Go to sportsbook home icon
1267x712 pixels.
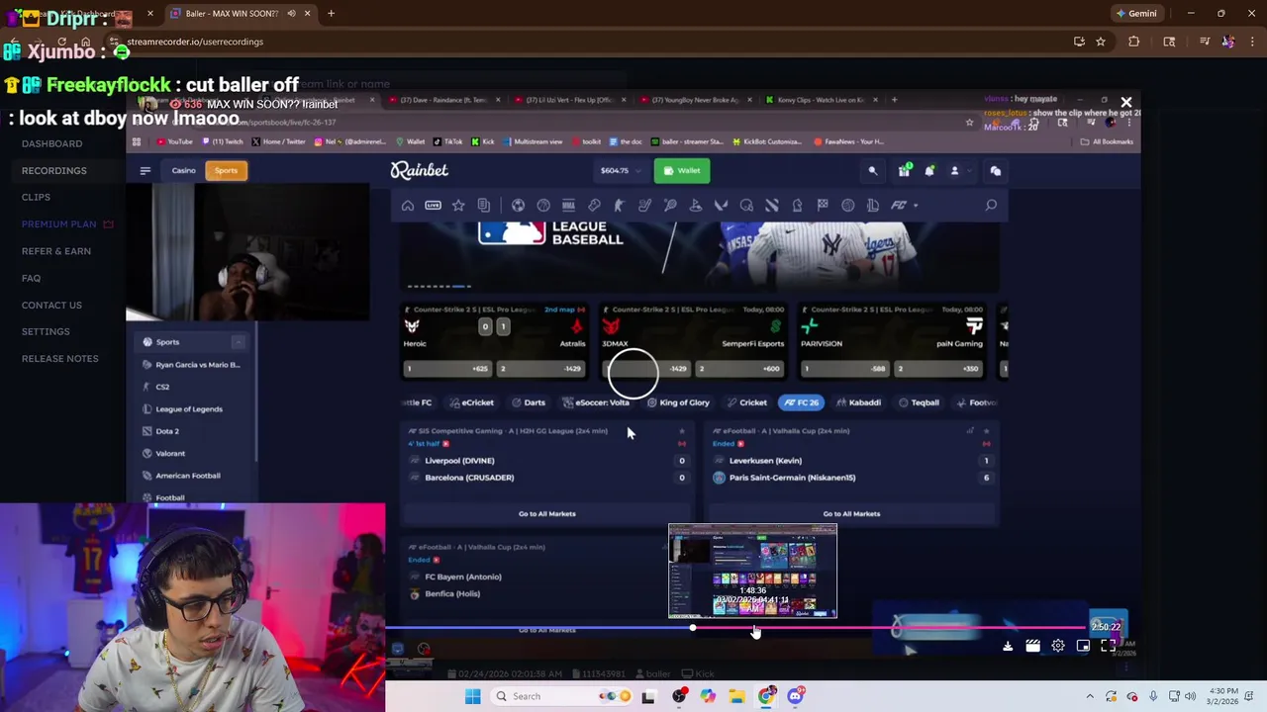(408, 205)
